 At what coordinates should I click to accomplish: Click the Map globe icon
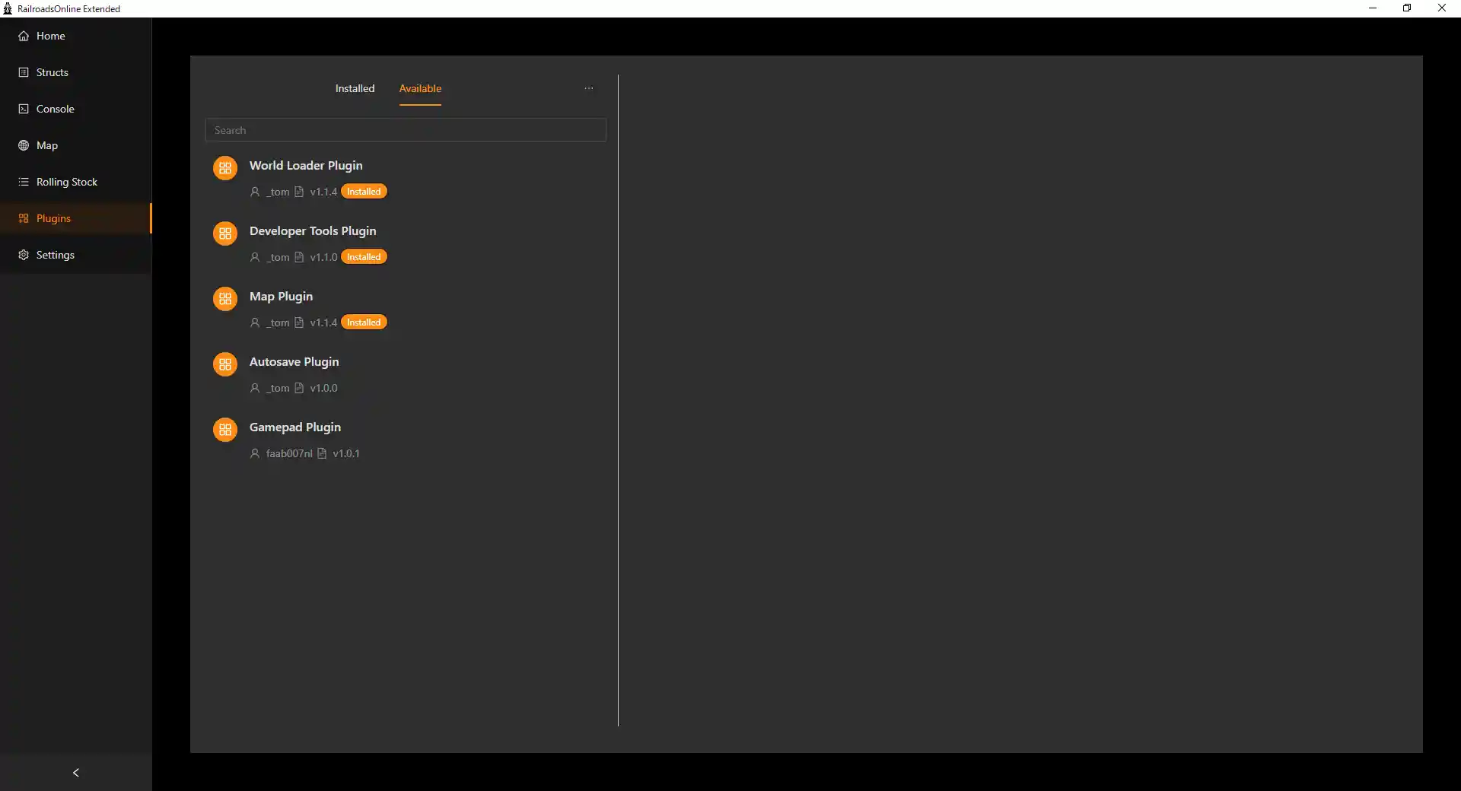pos(24,145)
